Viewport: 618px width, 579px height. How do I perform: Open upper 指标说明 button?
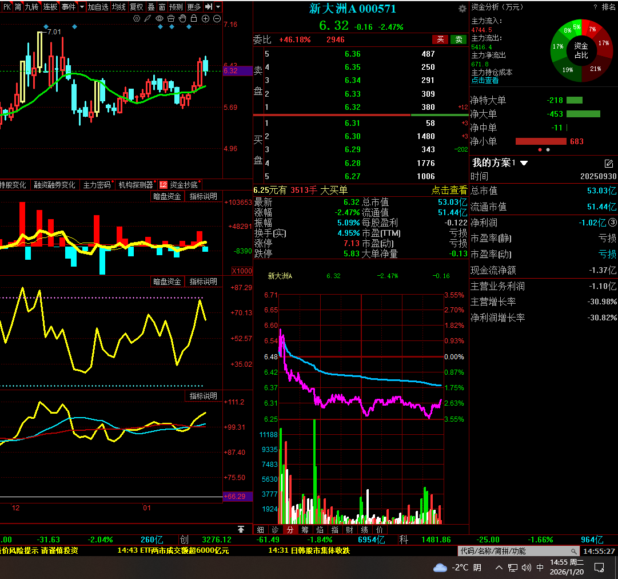click(203, 196)
